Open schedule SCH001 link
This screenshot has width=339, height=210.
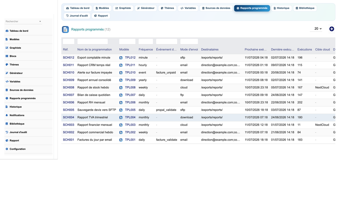(68, 140)
